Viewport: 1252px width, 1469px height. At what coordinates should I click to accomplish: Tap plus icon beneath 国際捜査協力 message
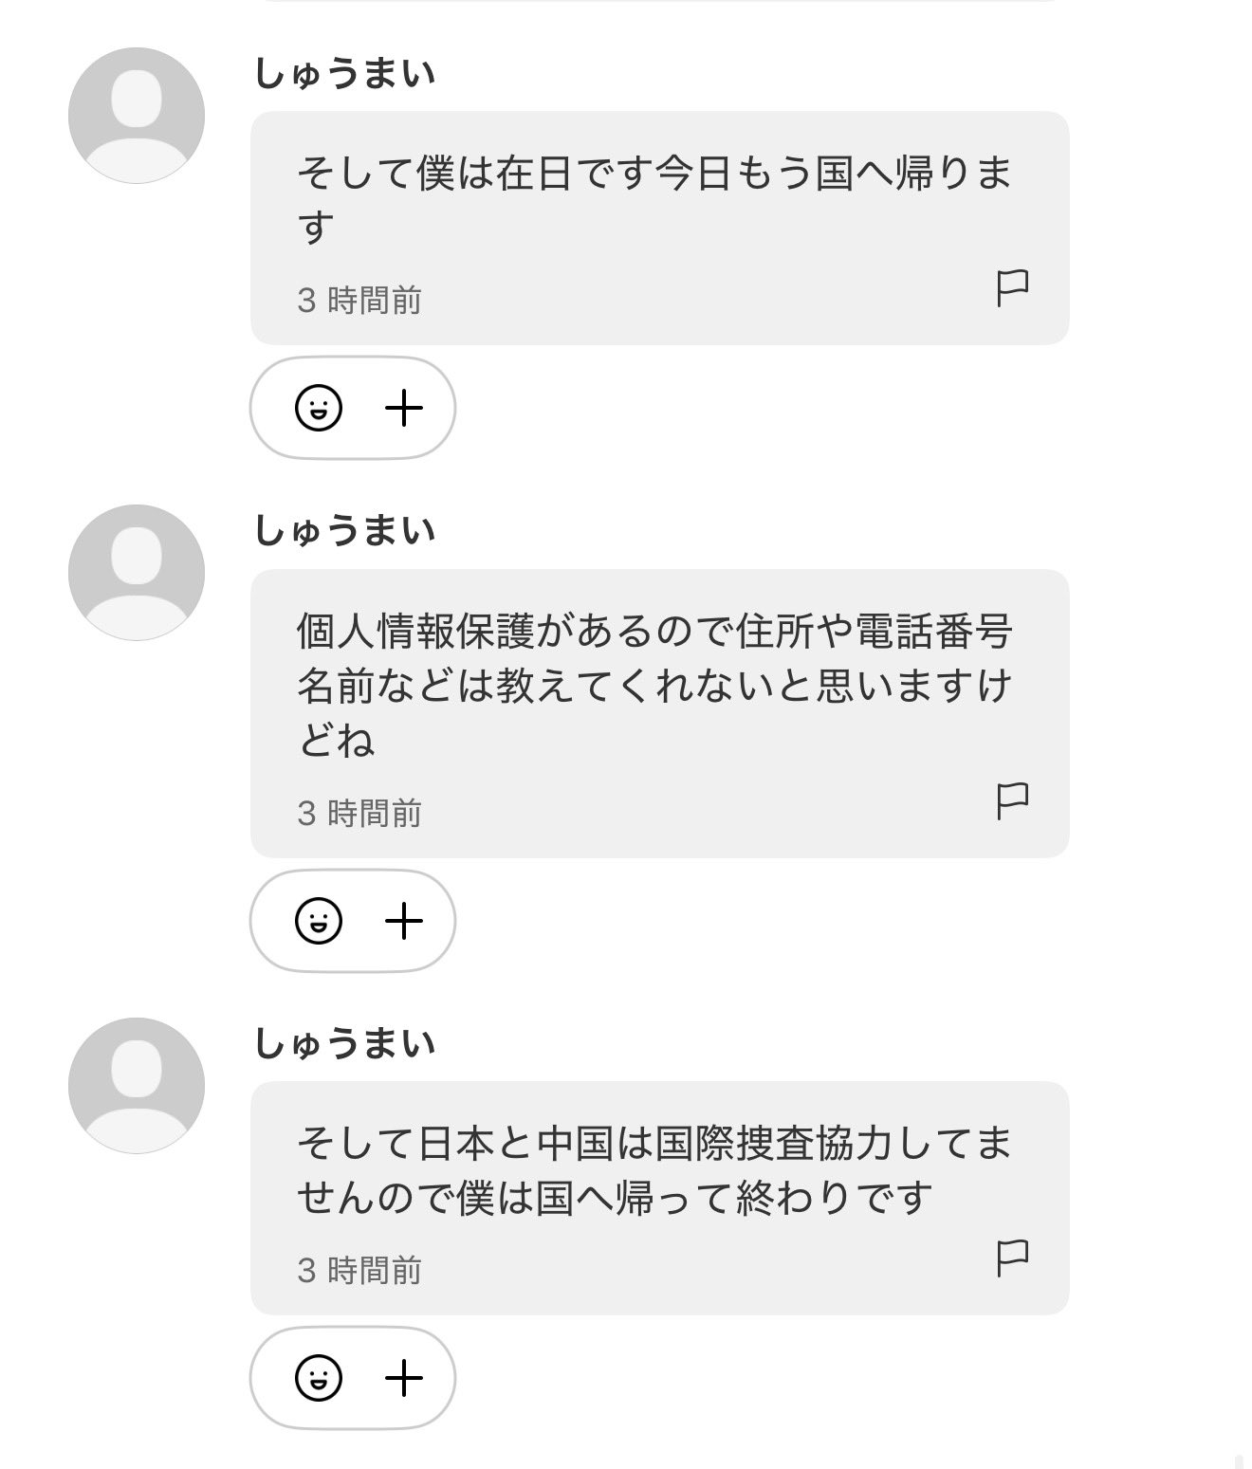click(404, 1378)
